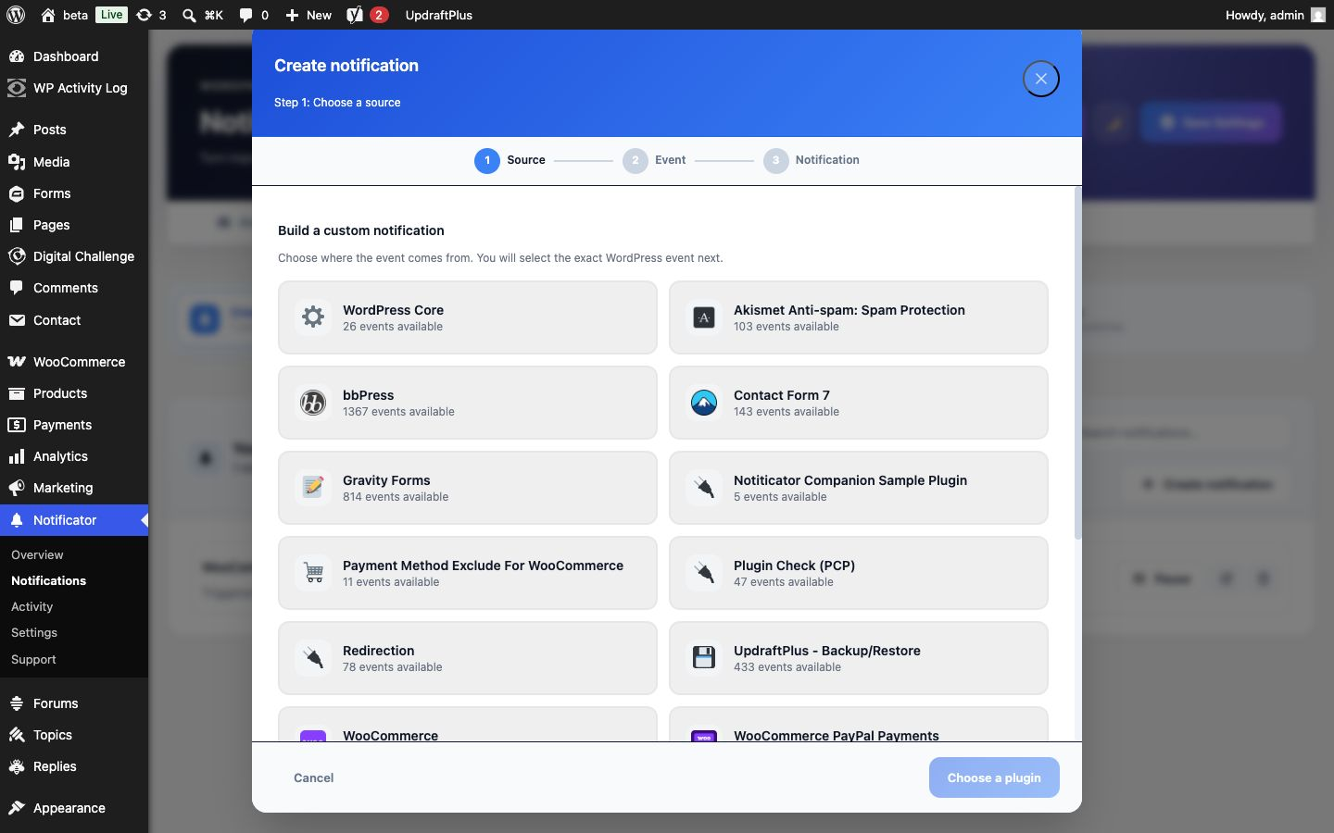
Task: Click the Plugin Check (PCP) plug icon
Action: pos(704,572)
